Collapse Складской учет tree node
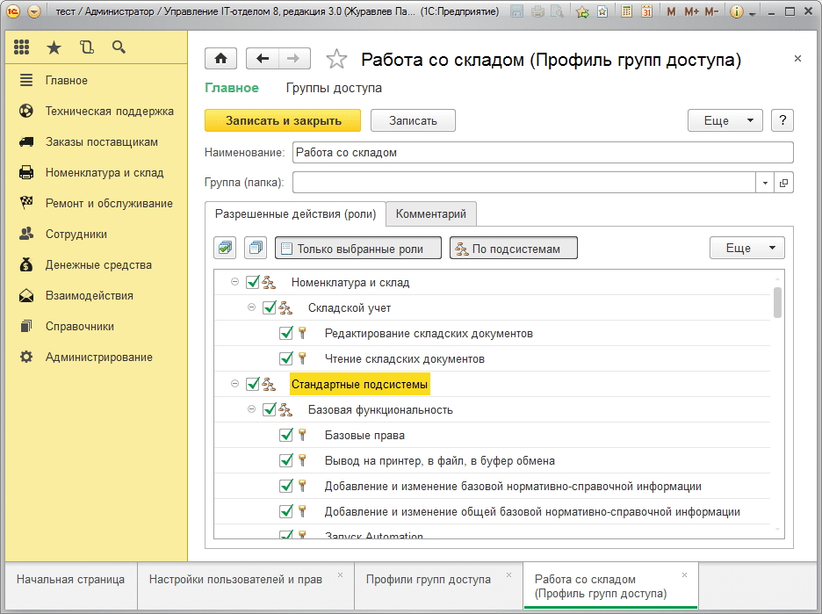 click(x=252, y=307)
